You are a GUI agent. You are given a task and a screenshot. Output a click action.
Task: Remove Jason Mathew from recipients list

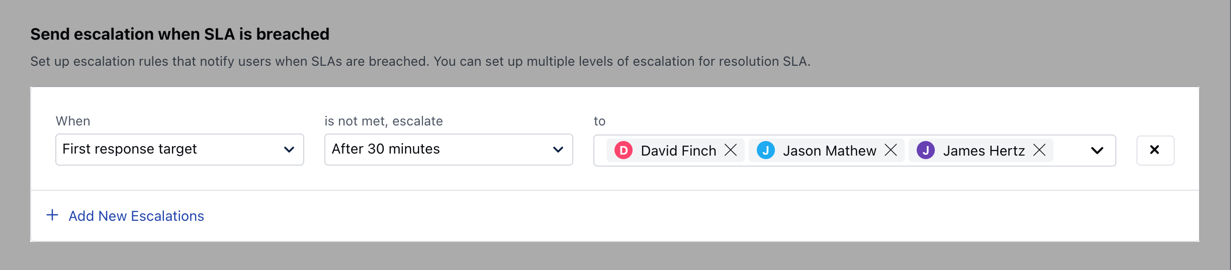pyautogui.click(x=891, y=150)
